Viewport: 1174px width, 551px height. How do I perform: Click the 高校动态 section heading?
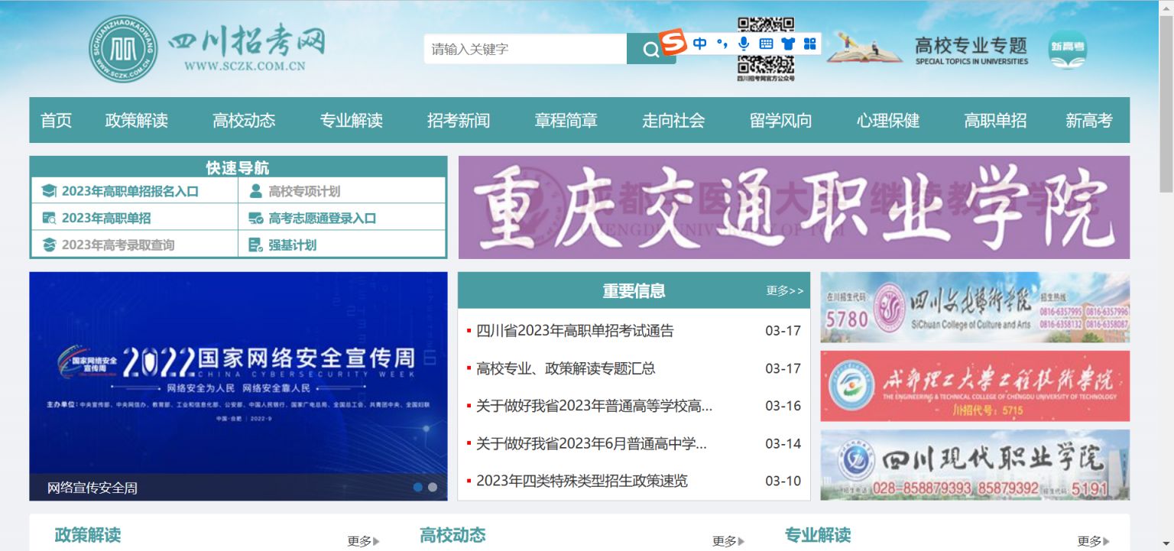tap(452, 535)
